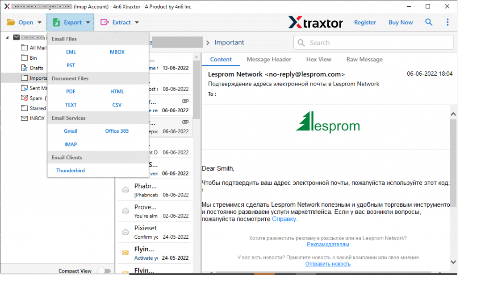Open the Message Header tab

click(x=268, y=59)
